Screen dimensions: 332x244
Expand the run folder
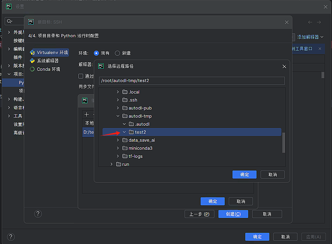click(x=112, y=164)
